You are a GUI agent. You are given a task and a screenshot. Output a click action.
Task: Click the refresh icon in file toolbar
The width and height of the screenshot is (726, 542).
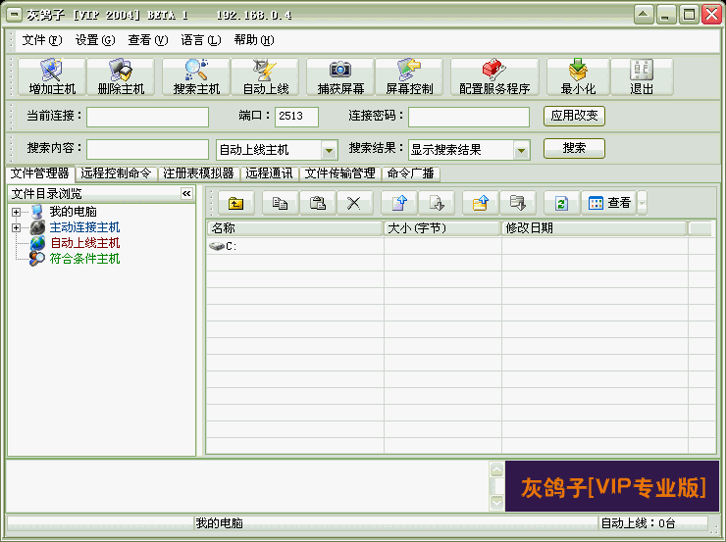click(x=561, y=203)
